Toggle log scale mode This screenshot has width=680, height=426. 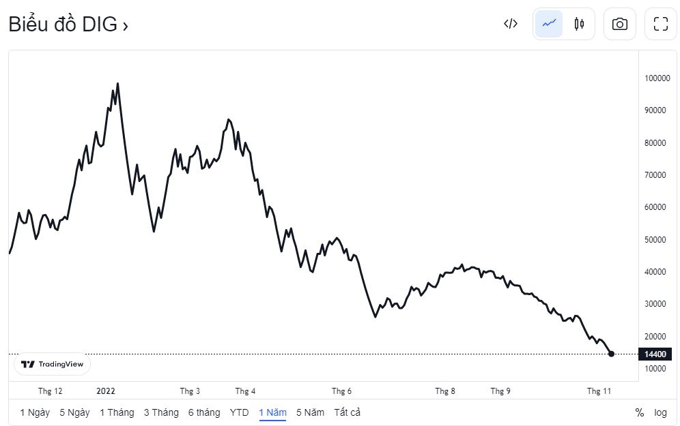pyautogui.click(x=660, y=412)
